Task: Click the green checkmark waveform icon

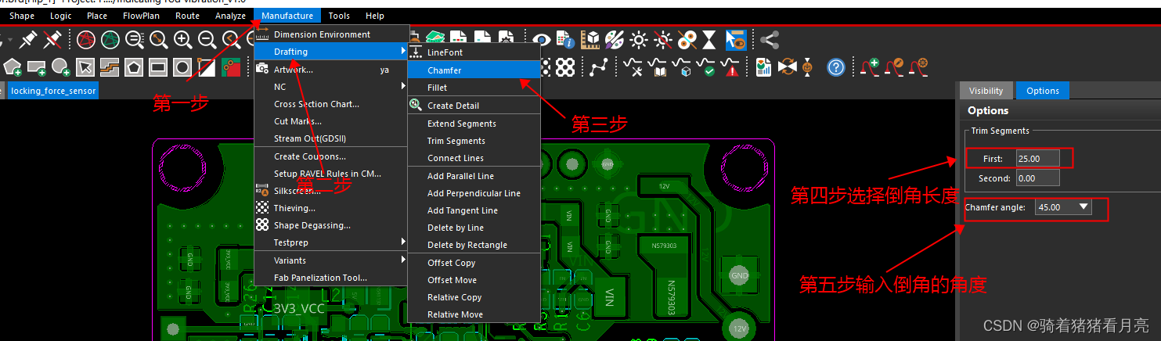Action: tap(707, 67)
